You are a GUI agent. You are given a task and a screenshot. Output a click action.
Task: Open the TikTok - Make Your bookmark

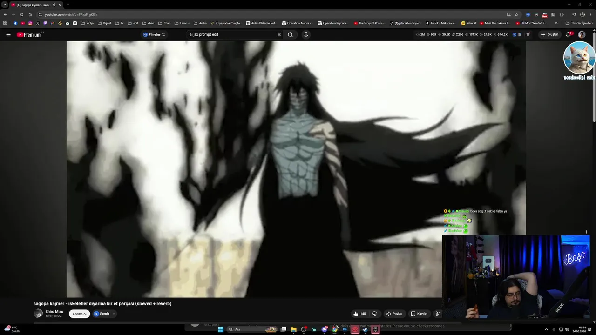[441, 23]
